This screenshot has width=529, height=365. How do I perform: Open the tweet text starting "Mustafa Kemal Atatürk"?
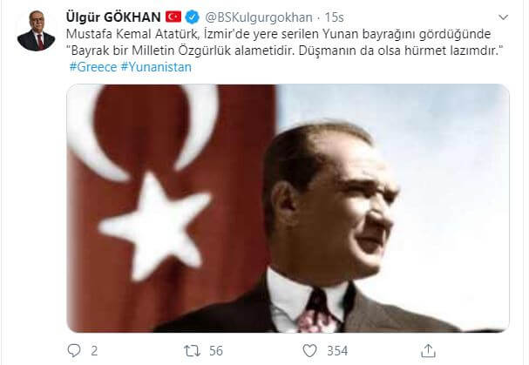278,34
